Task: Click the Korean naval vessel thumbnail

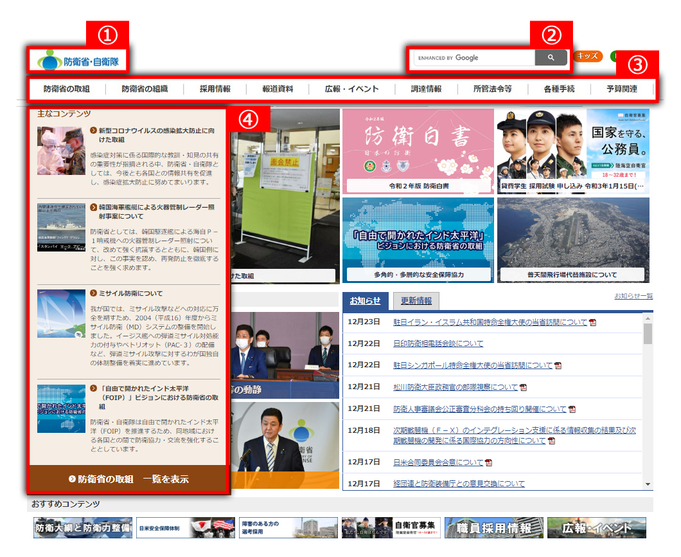Action: click(x=61, y=228)
